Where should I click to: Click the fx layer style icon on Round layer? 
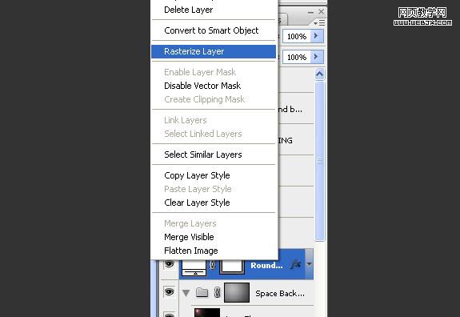coord(296,264)
